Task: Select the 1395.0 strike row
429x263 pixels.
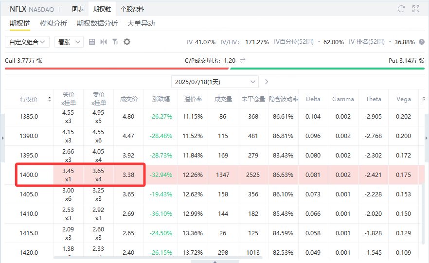Action: pyautogui.click(x=214, y=155)
